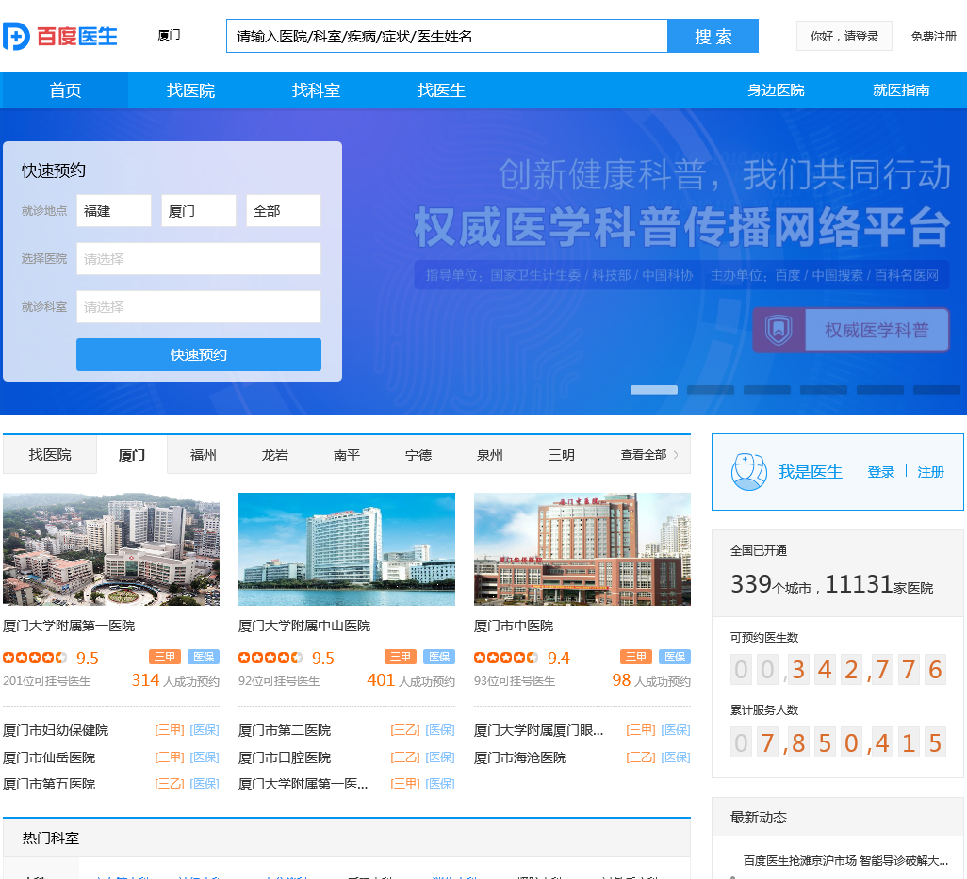Click doctor 注册 link
The height and width of the screenshot is (879, 967).
click(930, 472)
